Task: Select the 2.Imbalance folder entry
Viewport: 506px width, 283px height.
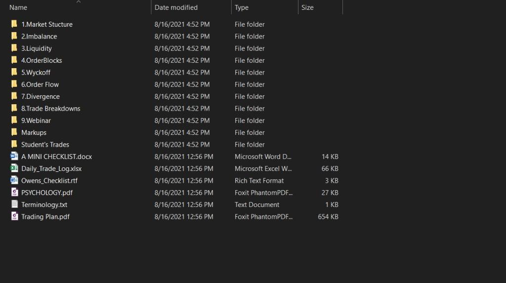Action: tap(39, 36)
